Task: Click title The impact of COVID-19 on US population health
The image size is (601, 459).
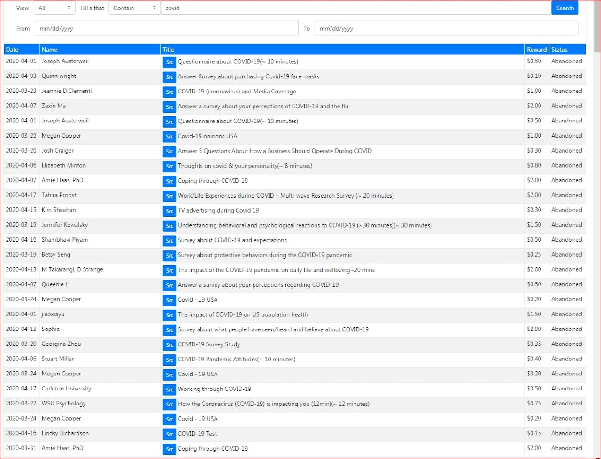Action: pyautogui.click(x=243, y=314)
